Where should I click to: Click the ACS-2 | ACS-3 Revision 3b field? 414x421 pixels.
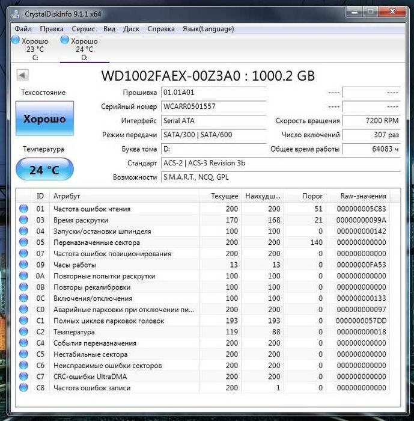281,163
